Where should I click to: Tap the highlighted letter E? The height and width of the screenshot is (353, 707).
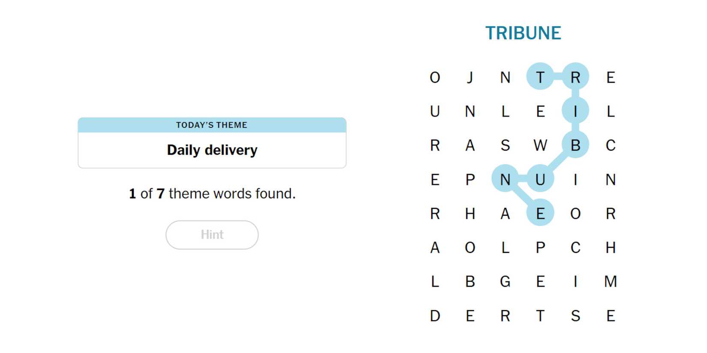(x=540, y=213)
